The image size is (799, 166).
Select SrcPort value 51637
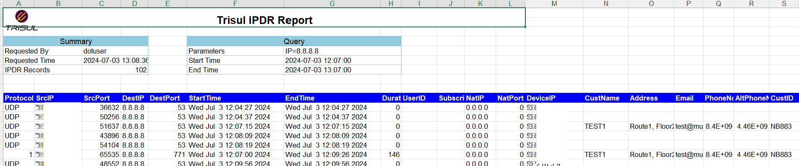[101, 126]
